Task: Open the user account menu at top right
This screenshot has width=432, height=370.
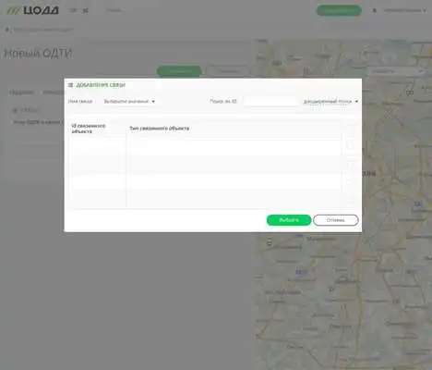Action: (x=404, y=10)
